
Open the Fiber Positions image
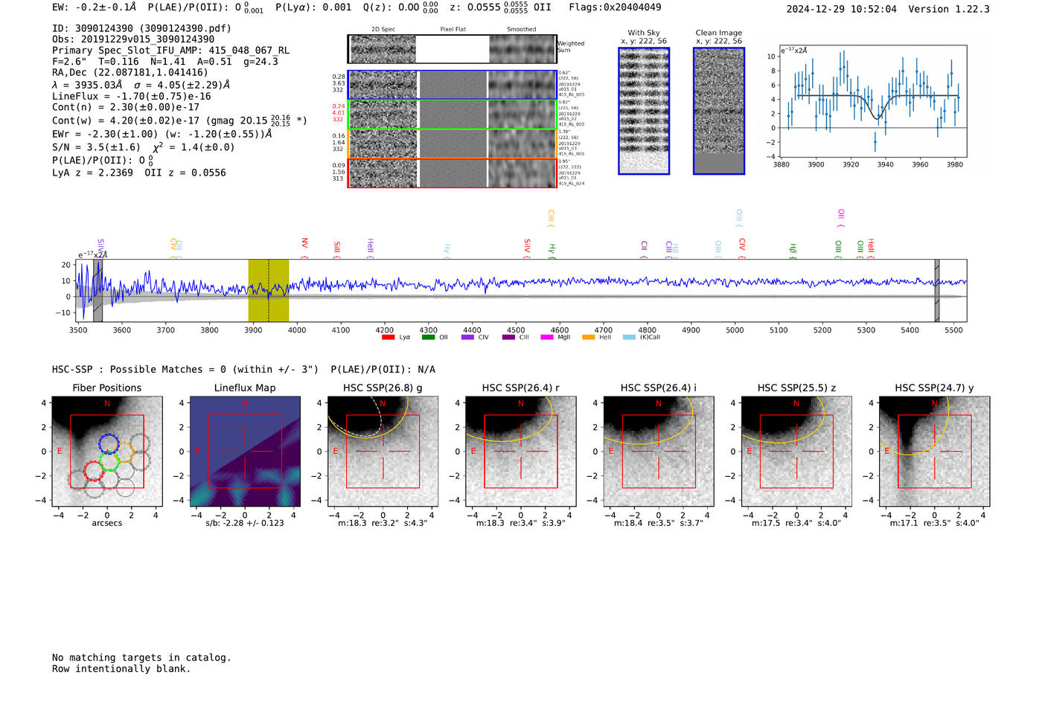[x=107, y=452]
